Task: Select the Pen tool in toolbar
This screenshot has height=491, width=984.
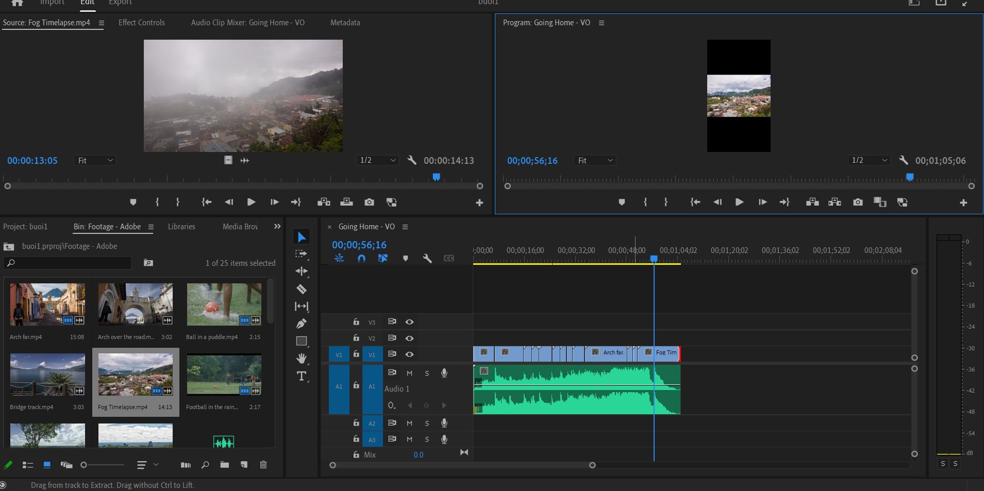Action: [302, 324]
